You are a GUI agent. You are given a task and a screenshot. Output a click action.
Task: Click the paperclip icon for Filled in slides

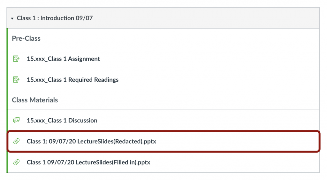16,162
